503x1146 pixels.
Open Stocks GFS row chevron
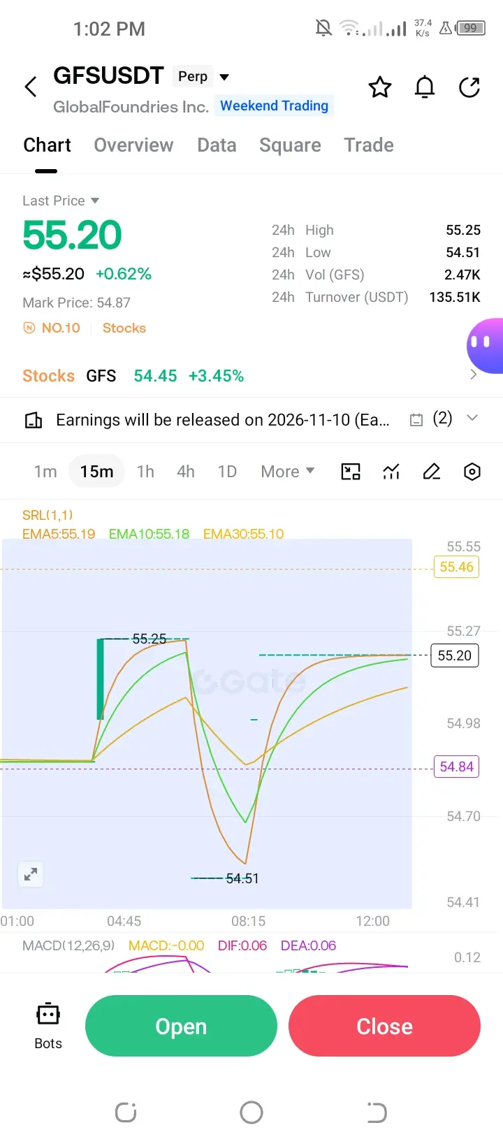pyautogui.click(x=474, y=375)
